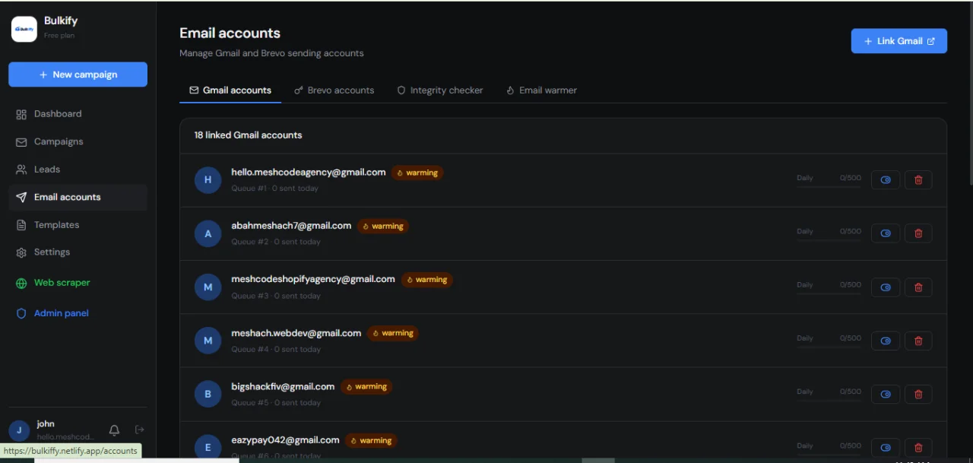Click avatar M of meshcodeshopifyagency

pos(208,287)
